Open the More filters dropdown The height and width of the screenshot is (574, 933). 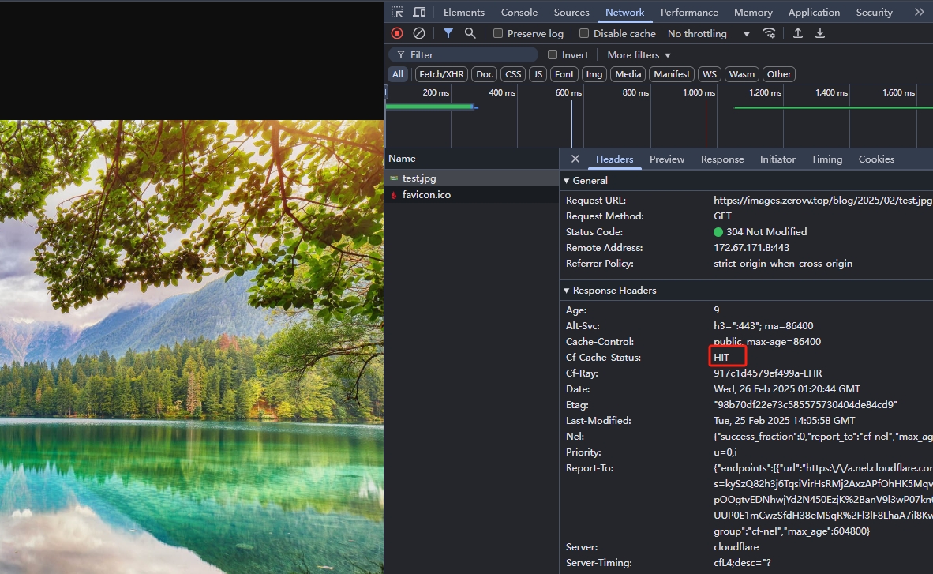tap(639, 54)
